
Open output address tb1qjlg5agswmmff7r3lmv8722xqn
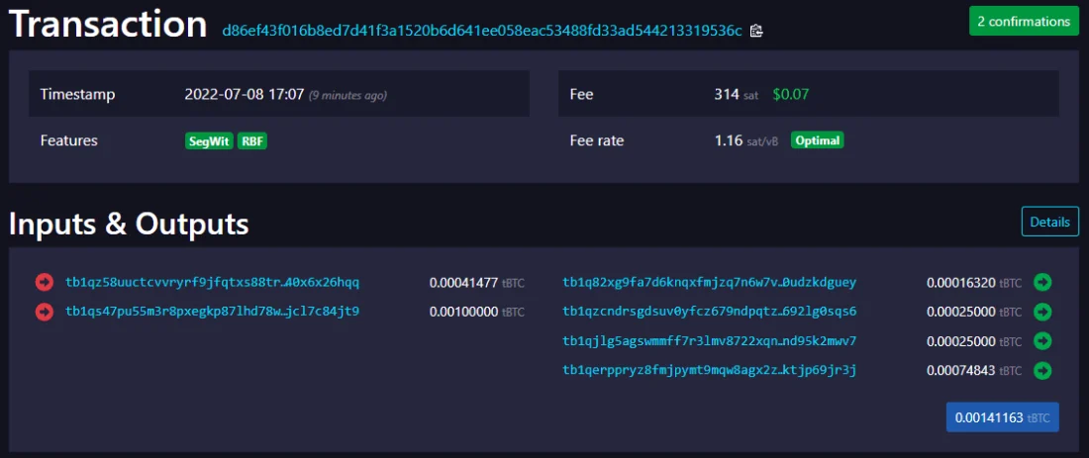[x=709, y=341]
